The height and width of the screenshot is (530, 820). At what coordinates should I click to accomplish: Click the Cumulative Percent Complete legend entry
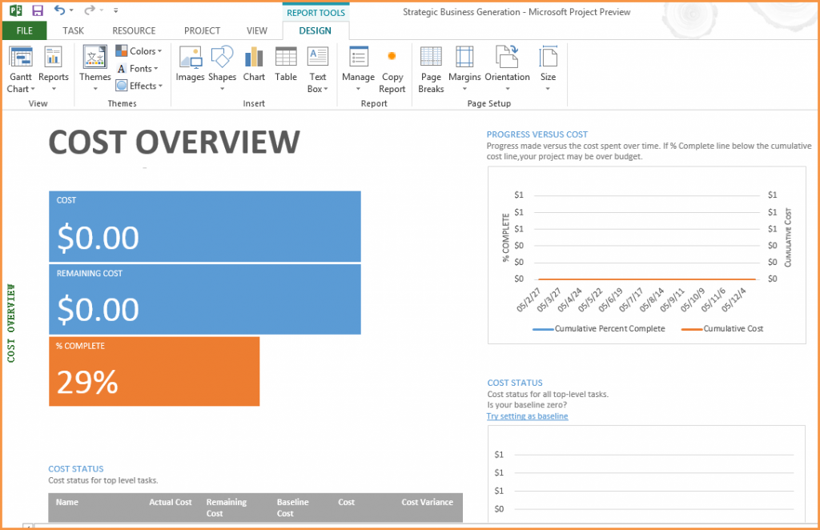[599, 329]
